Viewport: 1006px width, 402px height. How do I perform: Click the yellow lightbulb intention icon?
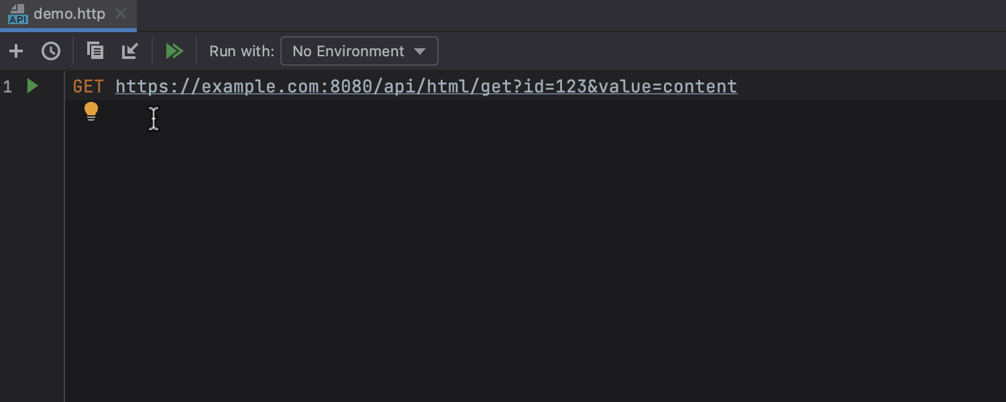pyautogui.click(x=91, y=111)
